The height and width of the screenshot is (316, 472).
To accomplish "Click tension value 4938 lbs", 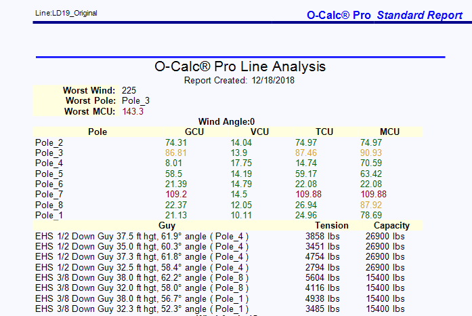I will click(x=322, y=299).
